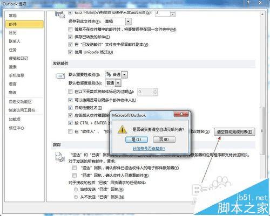Open the 加载项 options category
Viewport: 270px width, 216px height.
pyautogui.click(x=15, y=120)
